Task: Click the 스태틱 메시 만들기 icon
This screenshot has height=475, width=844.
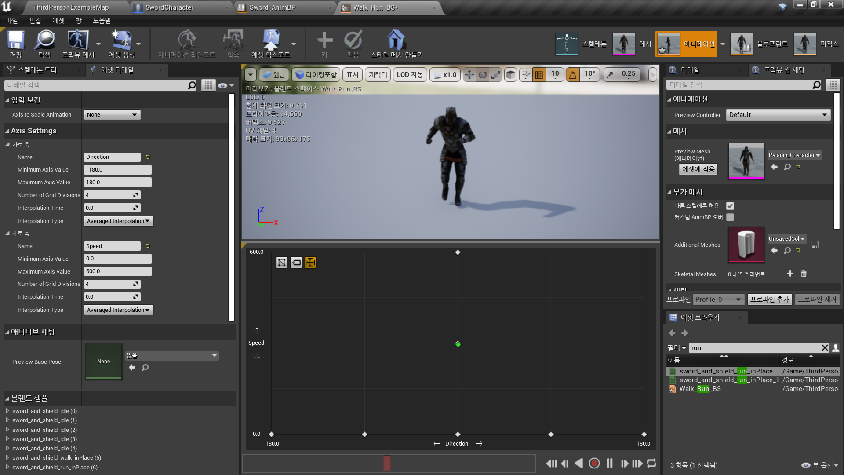Action: (x=396, y=42)
